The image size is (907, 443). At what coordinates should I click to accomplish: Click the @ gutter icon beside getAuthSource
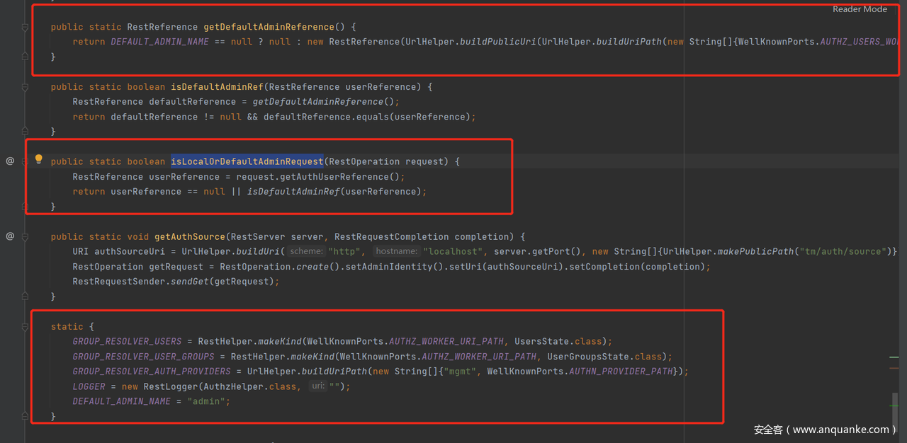[x=10, y=236]
